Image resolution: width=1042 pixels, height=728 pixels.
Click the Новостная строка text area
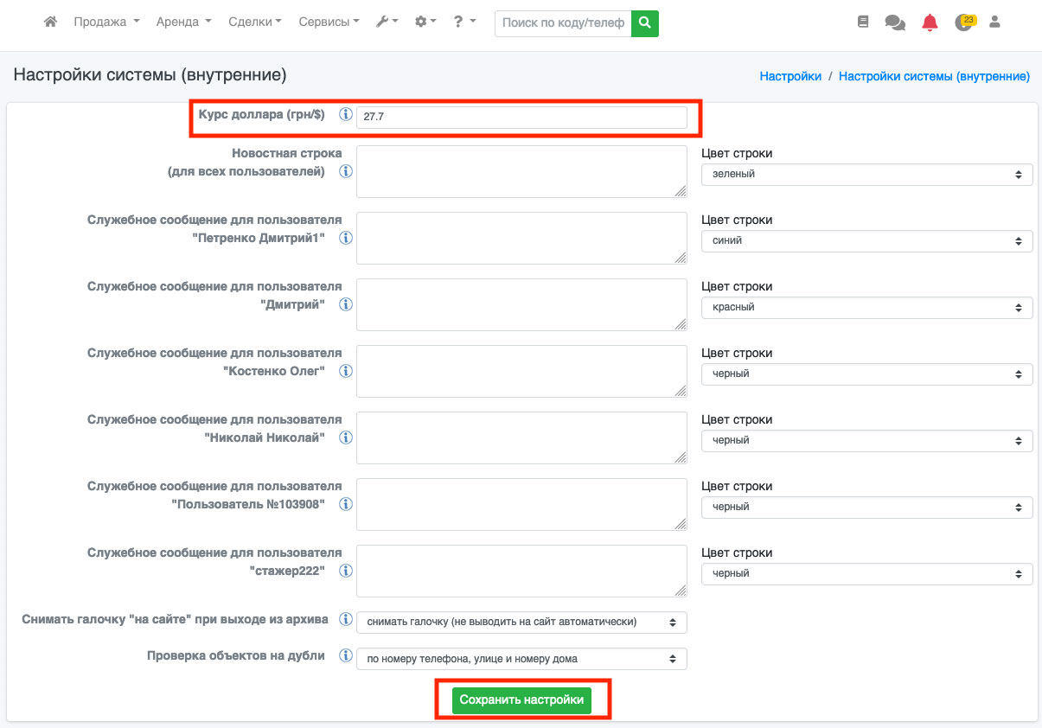click(x=521, y=171)
